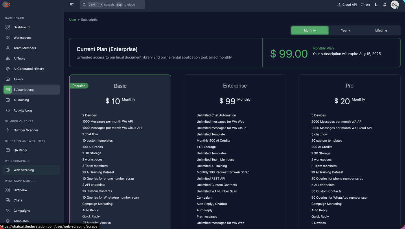Open the en language selector
The height and width of the screenshot is (229, 405).
click(x=365, y=5)
